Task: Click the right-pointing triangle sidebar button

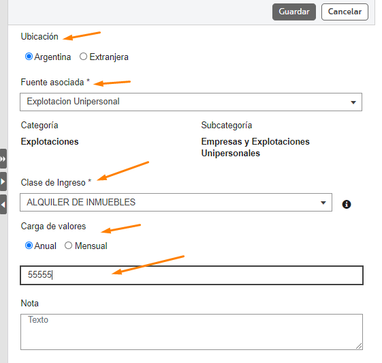Action: point(3,181)
